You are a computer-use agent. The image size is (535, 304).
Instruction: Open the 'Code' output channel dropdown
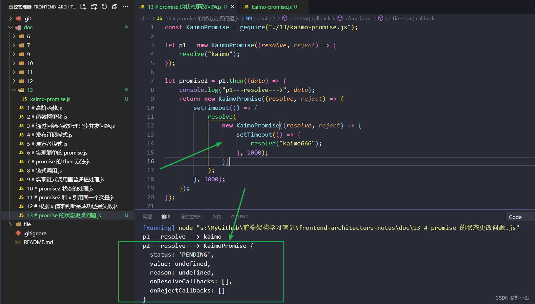click(520, 217)
